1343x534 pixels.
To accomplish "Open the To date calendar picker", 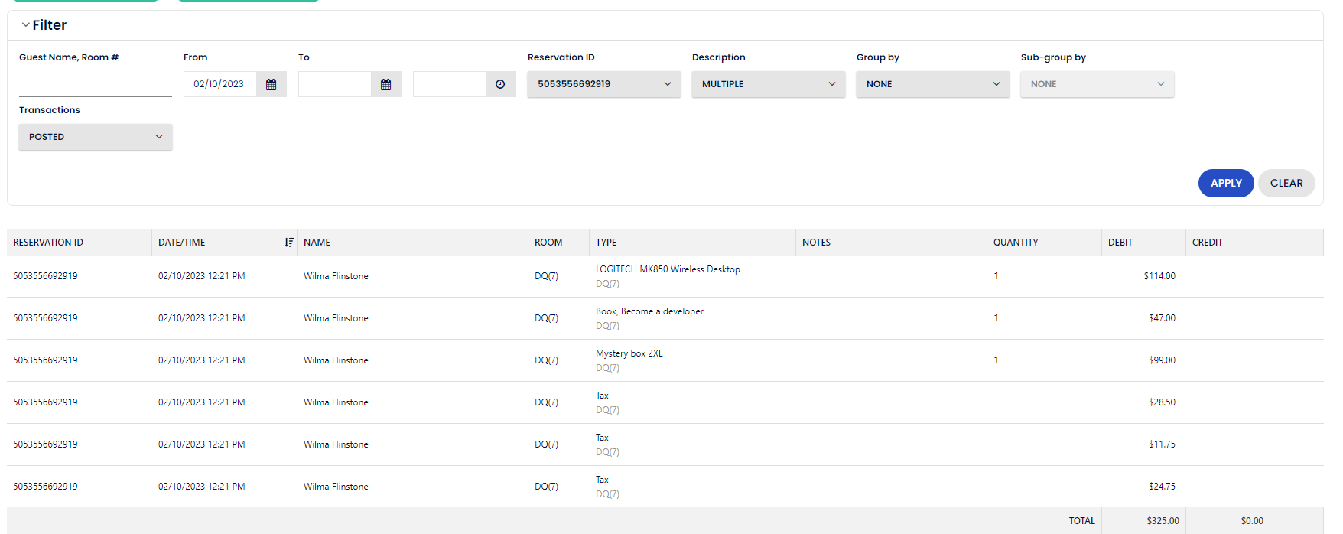I will [385, 84].
